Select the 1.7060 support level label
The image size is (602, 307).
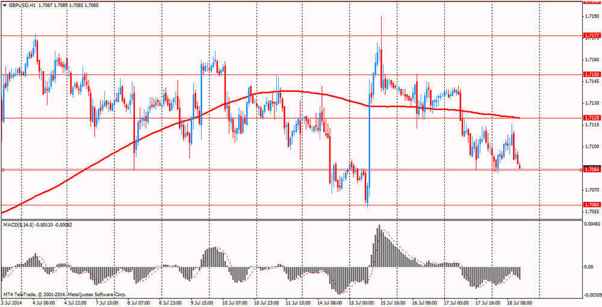(x=591, y=205)
